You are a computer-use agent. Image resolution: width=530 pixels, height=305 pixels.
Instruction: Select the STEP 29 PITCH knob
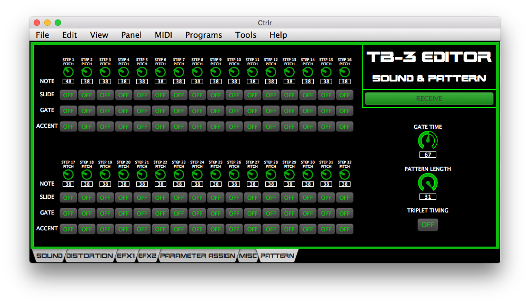pyautogui.click(x=289, y=174)
